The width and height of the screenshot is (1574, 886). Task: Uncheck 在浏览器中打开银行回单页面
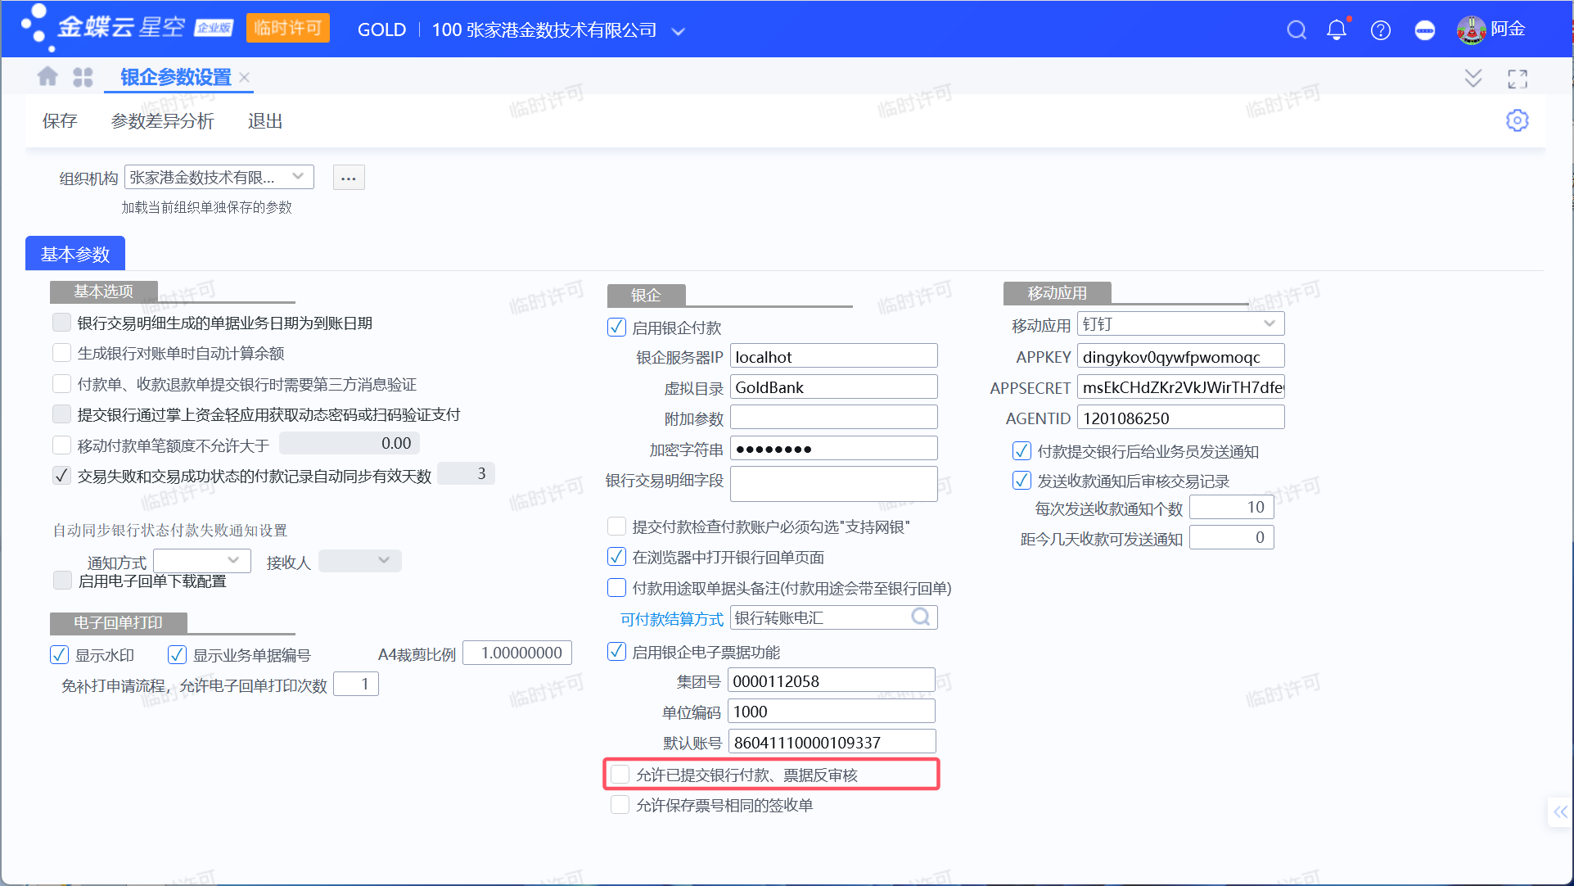point(616,557)
